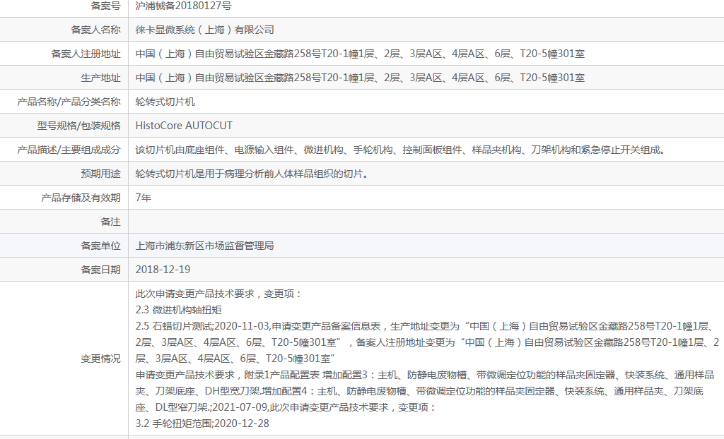Viewport: 724px width, 439px height.
Task: Select the production address value in 生产地址 row
Action: point(360,78)
